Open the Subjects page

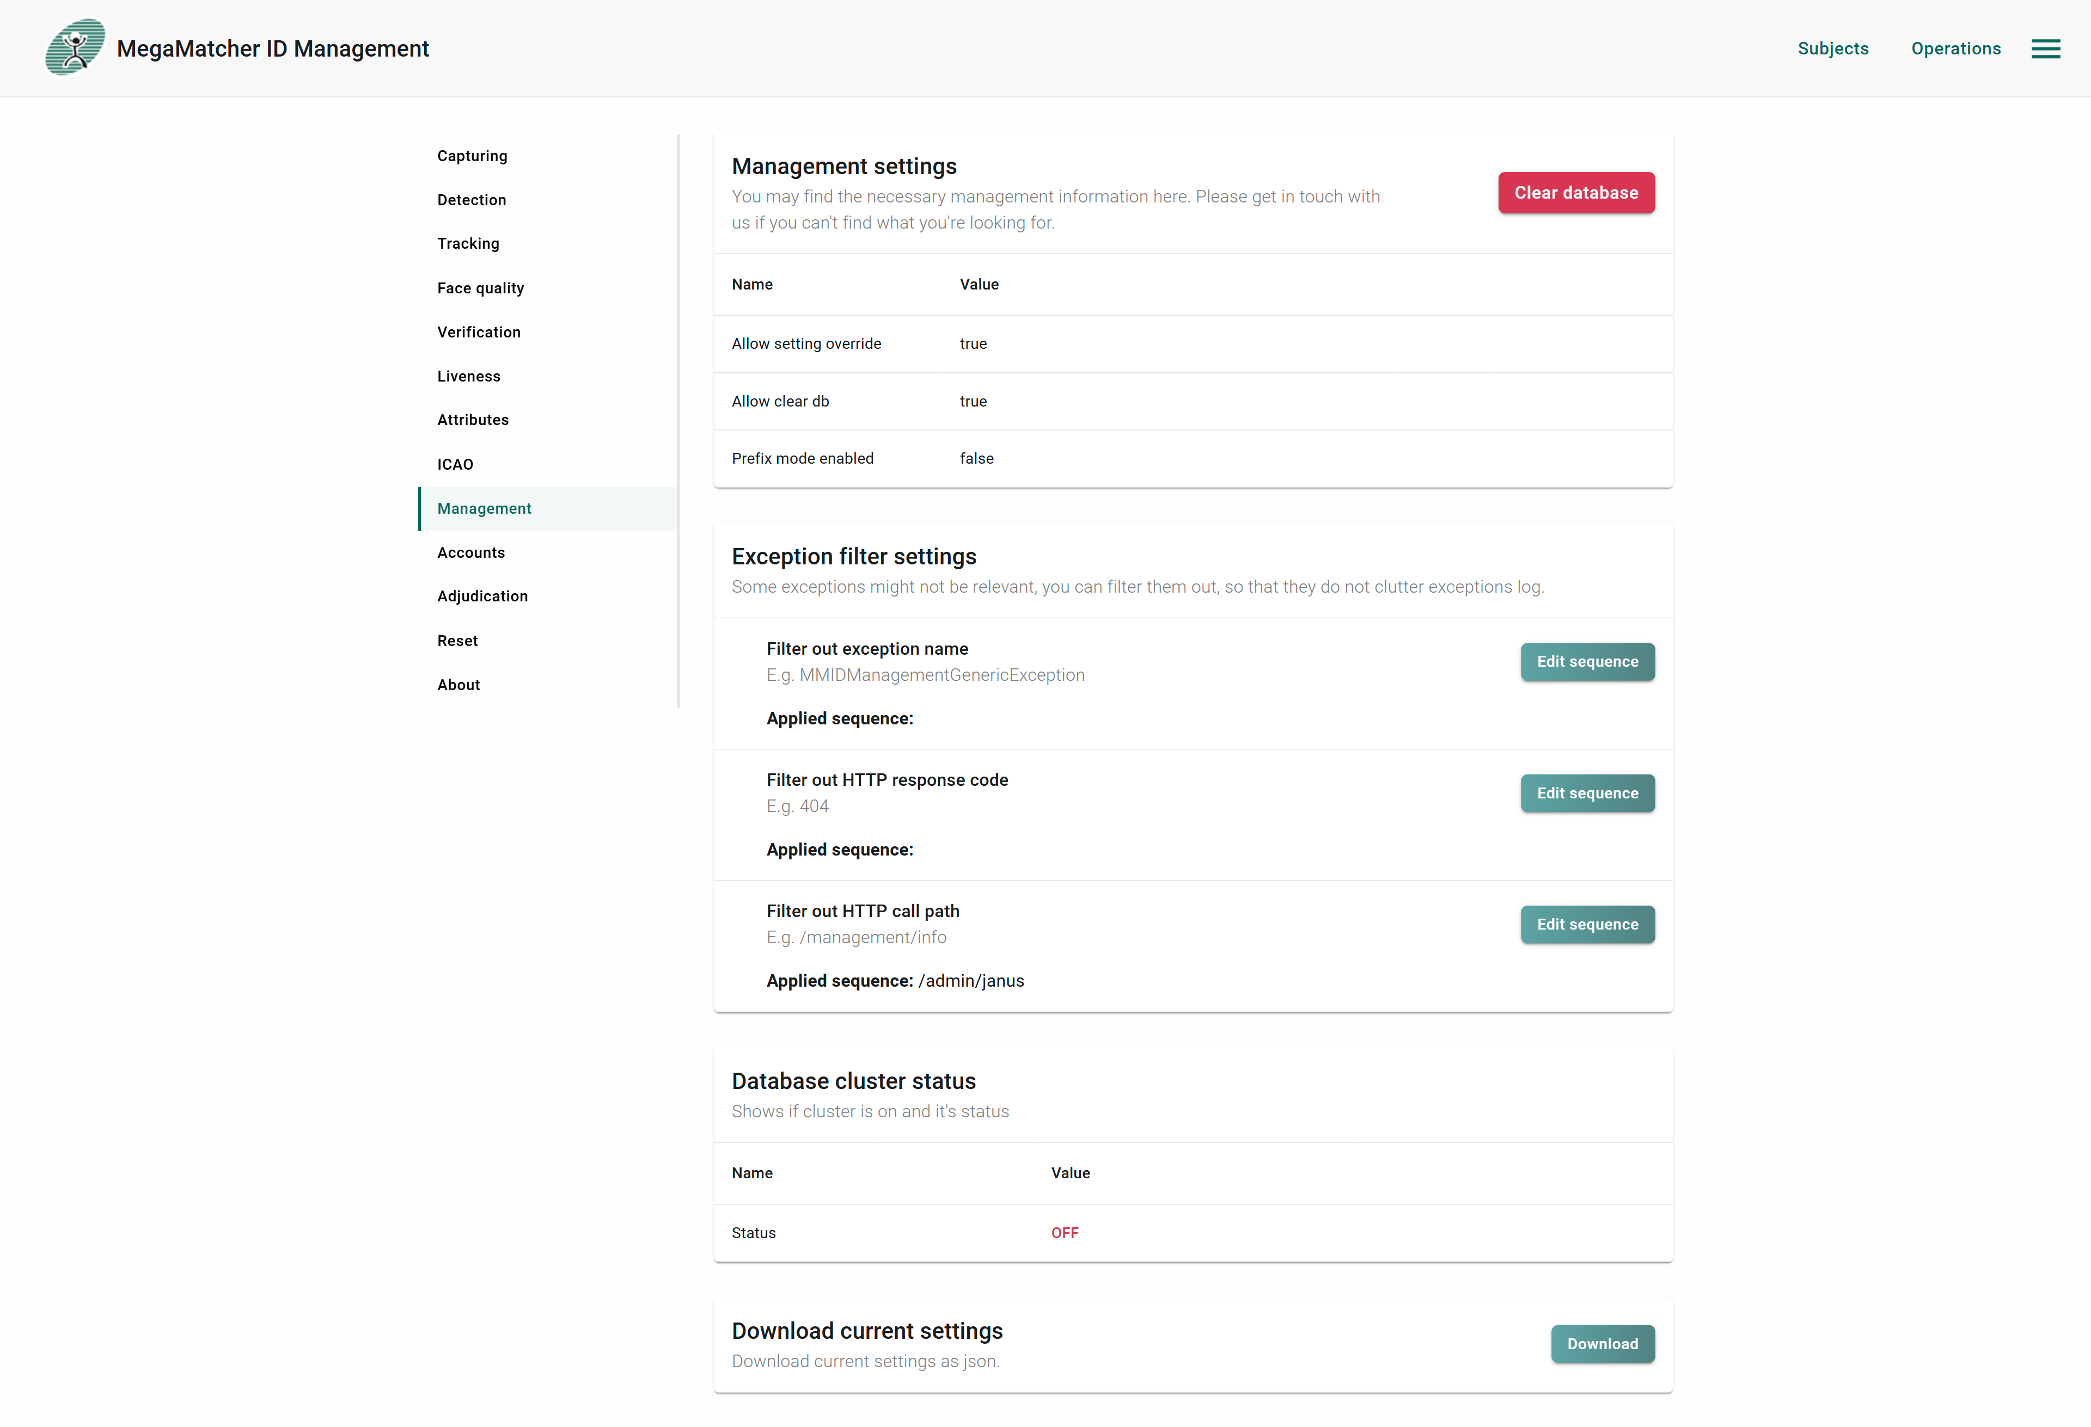(1833, 48)
